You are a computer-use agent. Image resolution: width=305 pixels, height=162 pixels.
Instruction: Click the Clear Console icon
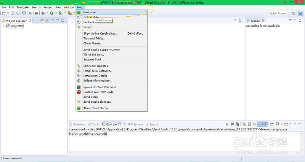(x=244, y=124)
